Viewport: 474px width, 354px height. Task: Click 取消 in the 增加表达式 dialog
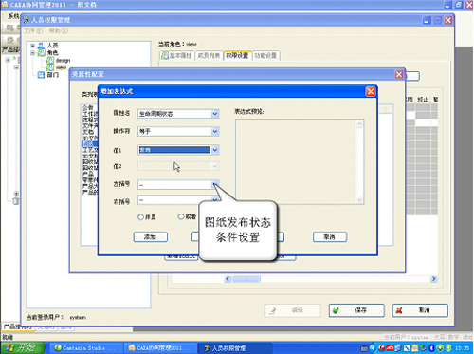point(330,237)
